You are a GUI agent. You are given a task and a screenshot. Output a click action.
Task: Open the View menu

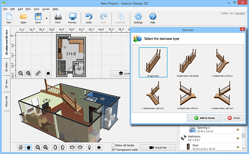click(37, 9)
